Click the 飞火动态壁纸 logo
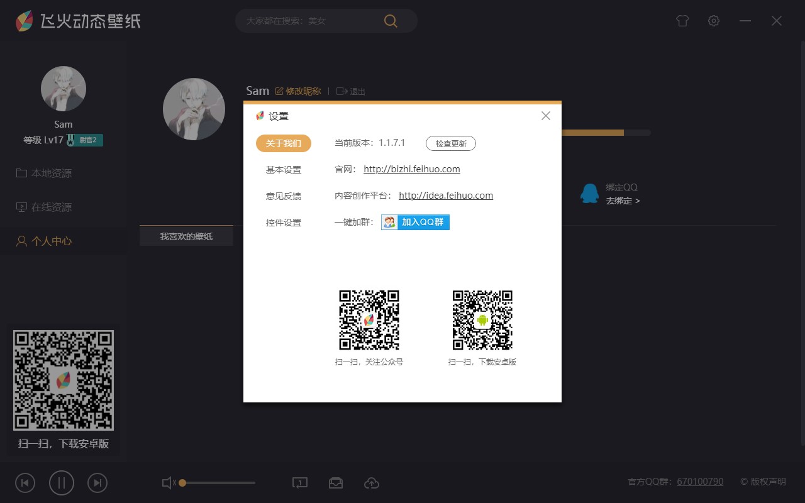The image size is (805, 503). (78, 21)
